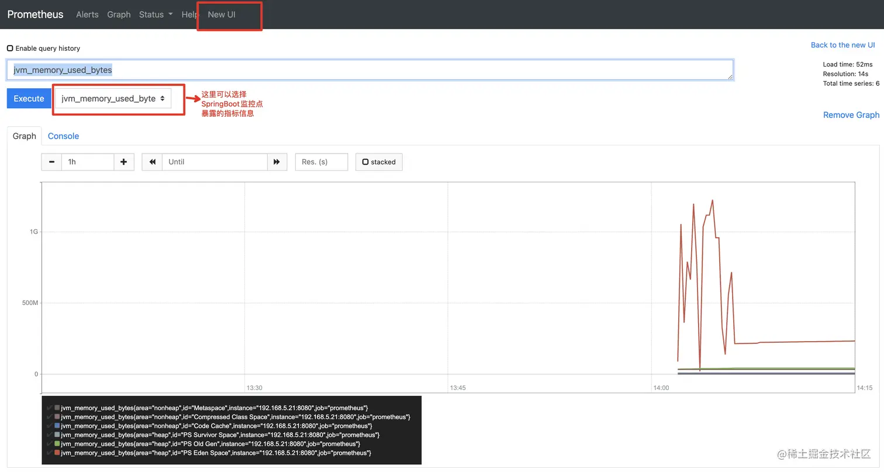This screenshot has width=884, height=473.
Task: Click the Remove Graph link
Action: click(851, 115)
